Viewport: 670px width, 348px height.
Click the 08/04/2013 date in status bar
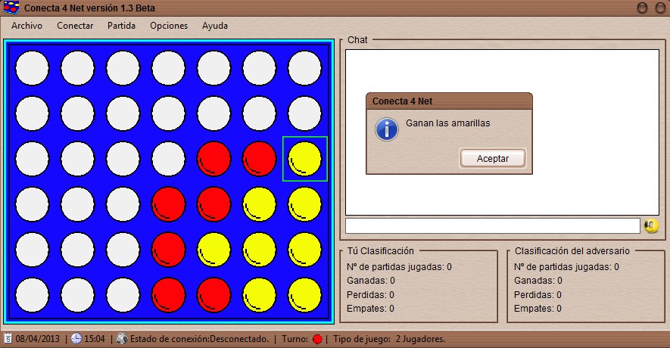point(38,339)
